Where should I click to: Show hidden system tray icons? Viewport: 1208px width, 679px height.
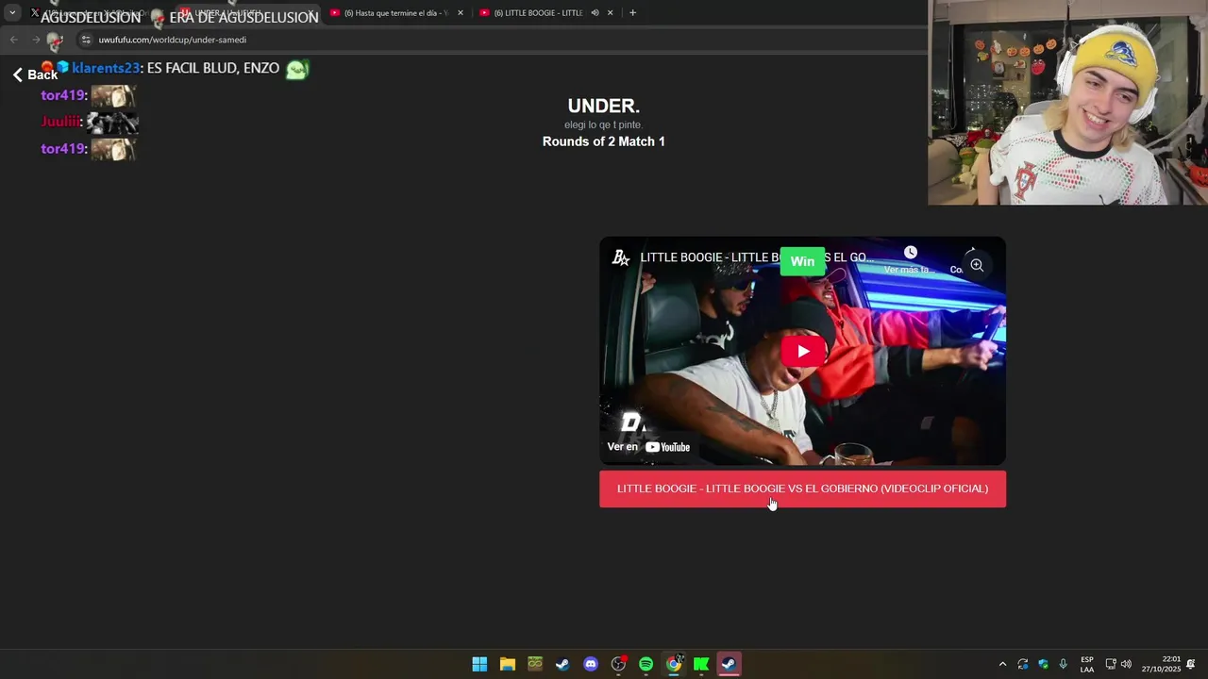coord(1002,664)
